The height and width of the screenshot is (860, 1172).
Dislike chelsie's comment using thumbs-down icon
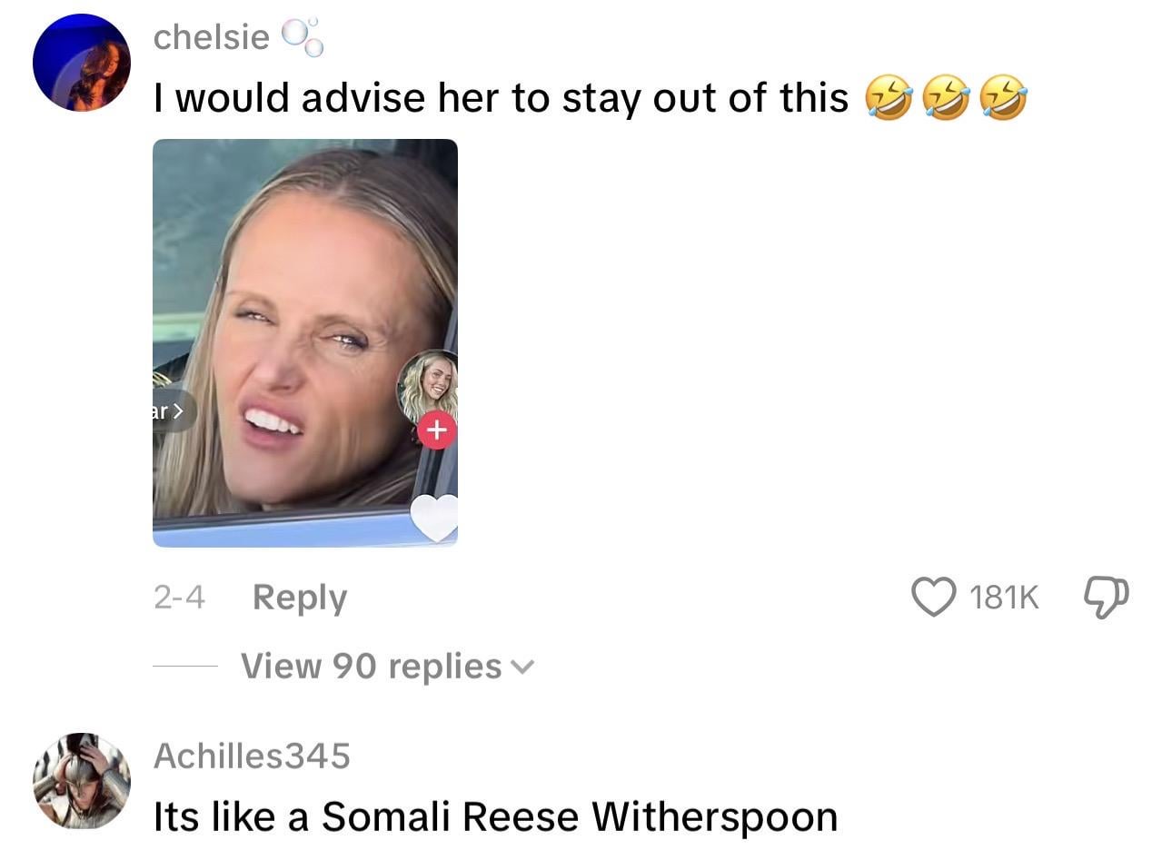coord(1107,598)
